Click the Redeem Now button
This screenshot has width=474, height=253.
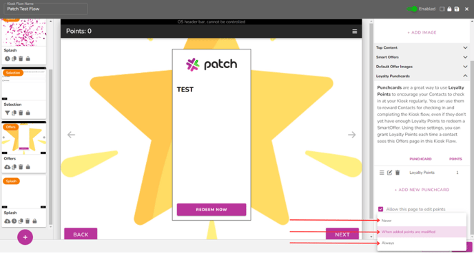pos(212,210)
